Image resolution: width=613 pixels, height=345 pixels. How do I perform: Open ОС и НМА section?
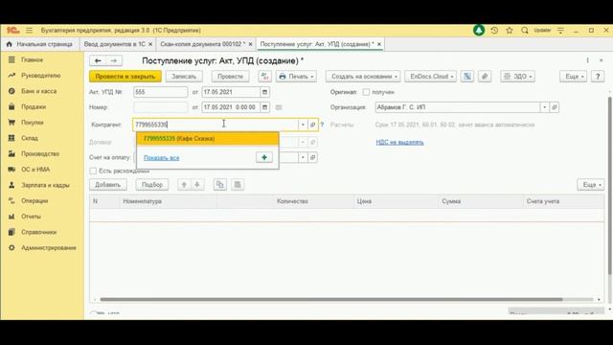coord(35,170)
